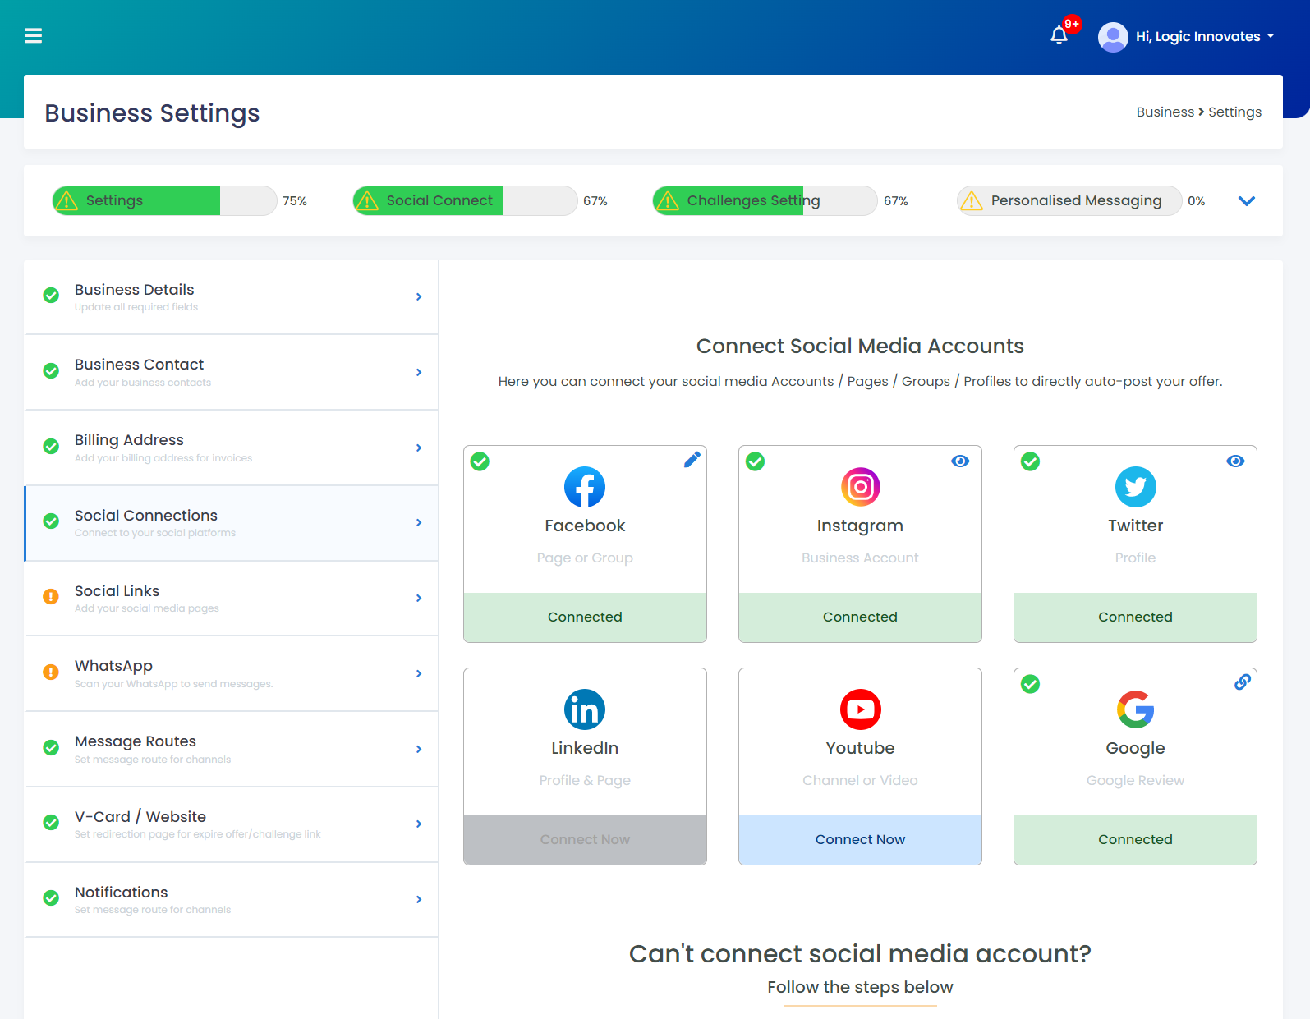Expand the progress panel chevron

click(x=1246, y=201)
